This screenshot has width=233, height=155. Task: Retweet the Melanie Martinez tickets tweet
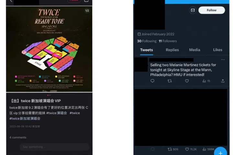coord(170,81)
